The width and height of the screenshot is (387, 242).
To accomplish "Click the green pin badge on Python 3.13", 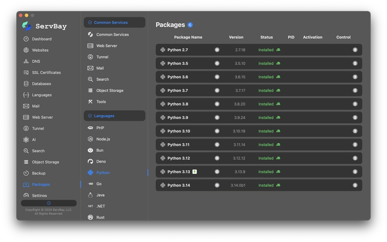I will click(x=194, y=172).
